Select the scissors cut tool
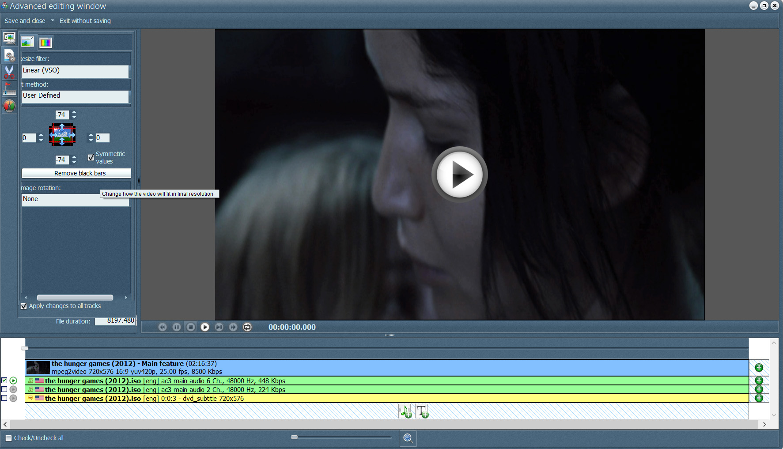This screenshot has width=783, height=449. [x=9, y=72]
